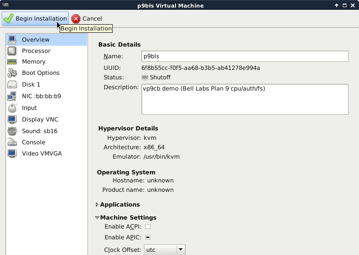Toggle the Enable APIC checkbox
Screen dimensions: 359x255
coord(148,237)
